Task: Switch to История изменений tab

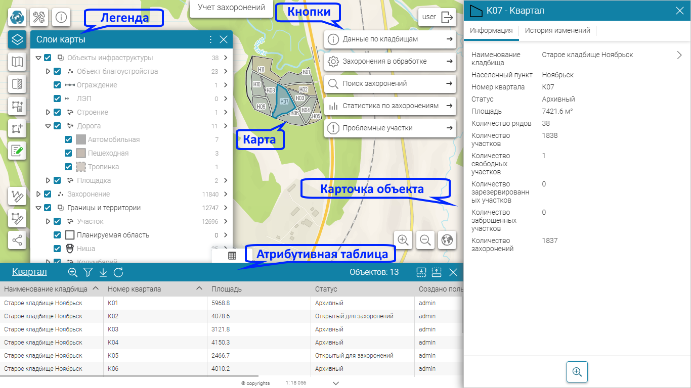Action: [x=557, y=30]
